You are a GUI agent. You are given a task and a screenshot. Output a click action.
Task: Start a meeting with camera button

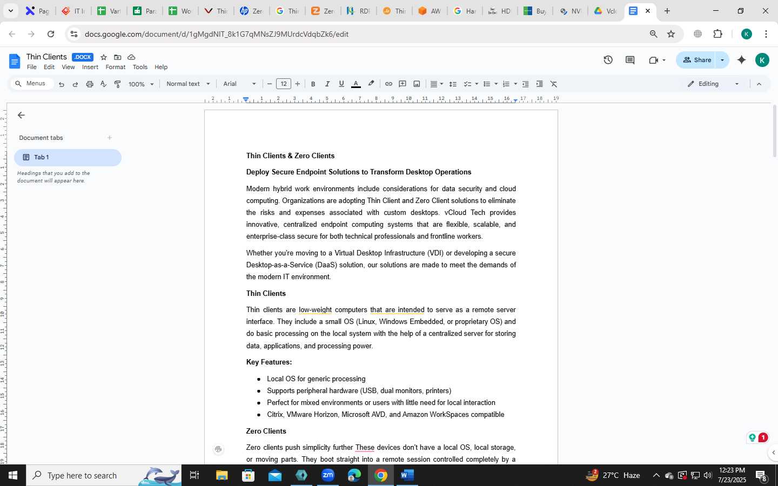657,60
